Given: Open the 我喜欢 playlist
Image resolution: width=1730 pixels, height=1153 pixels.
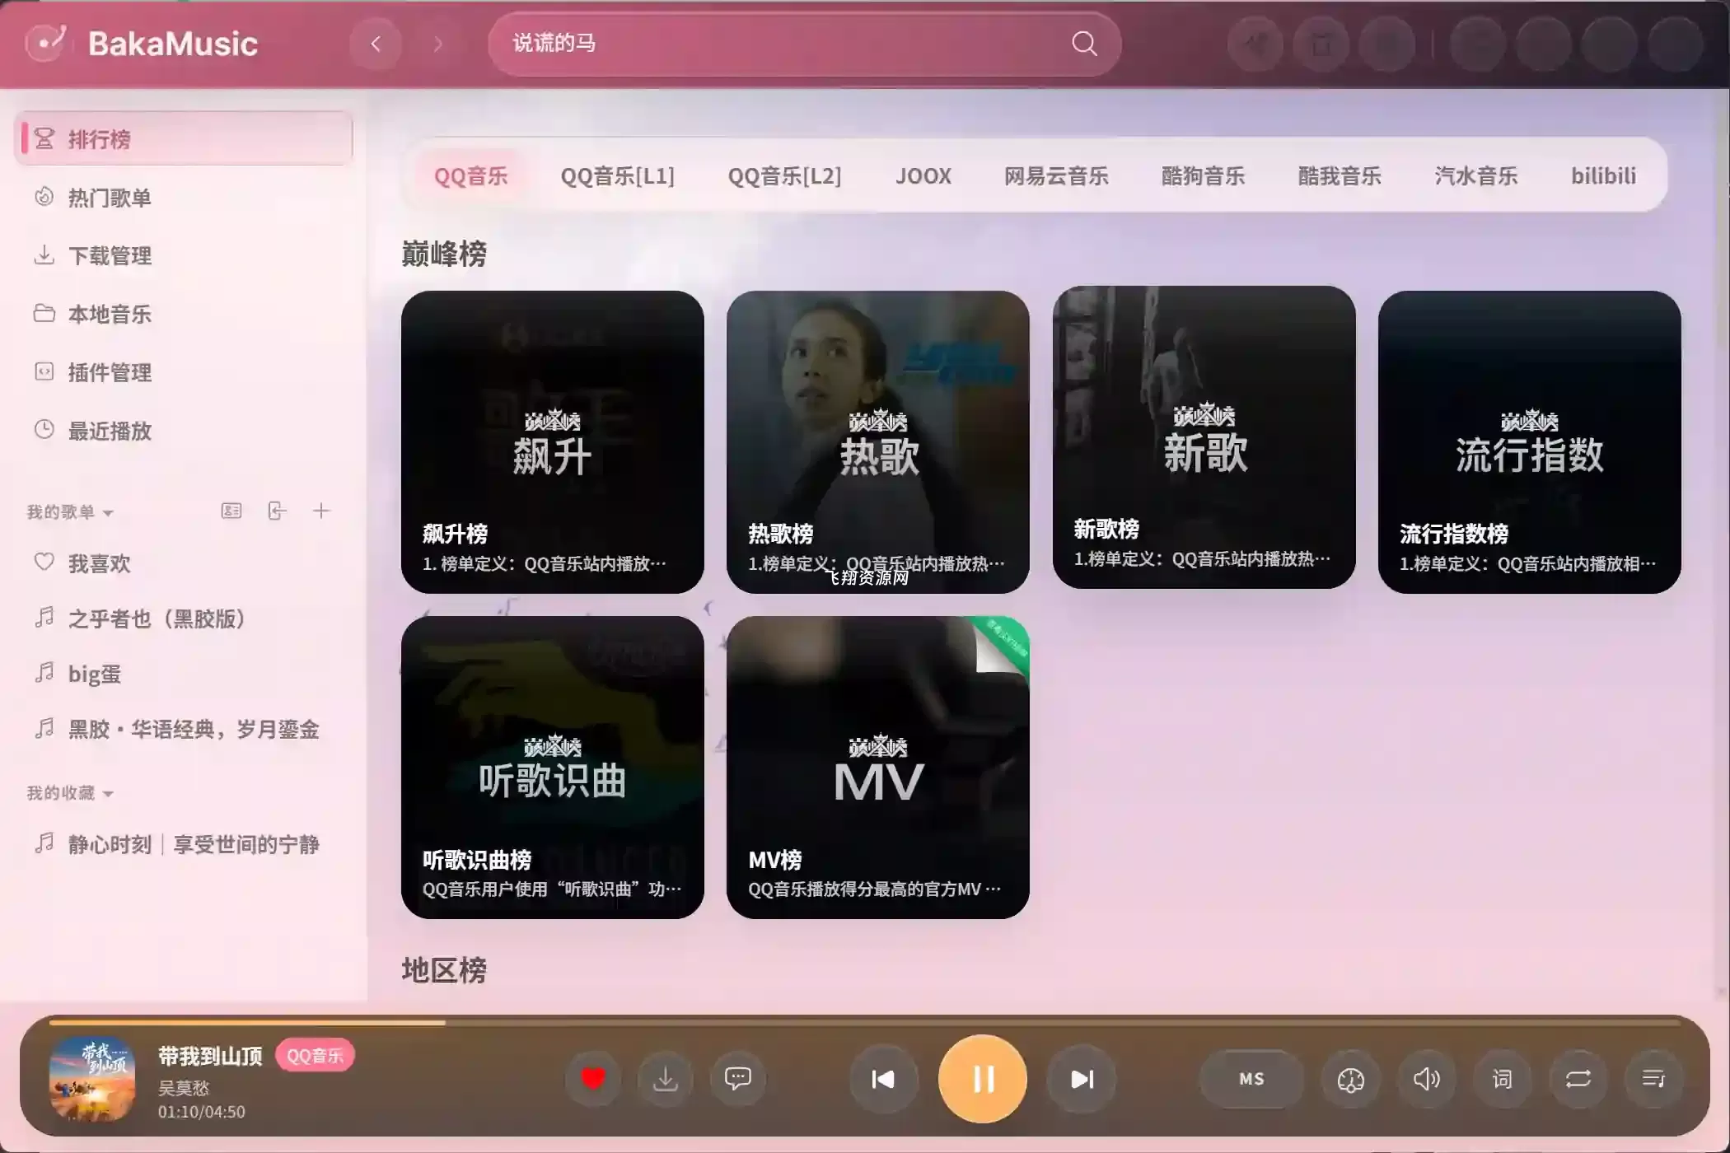Looking at the screenshot, I should pos(184,563).
